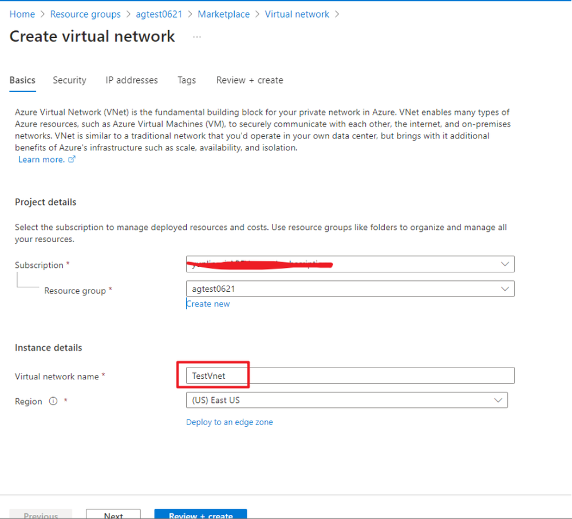Expand the Resource group dropdown
The image size is (572, 519).
coord(350,288)
